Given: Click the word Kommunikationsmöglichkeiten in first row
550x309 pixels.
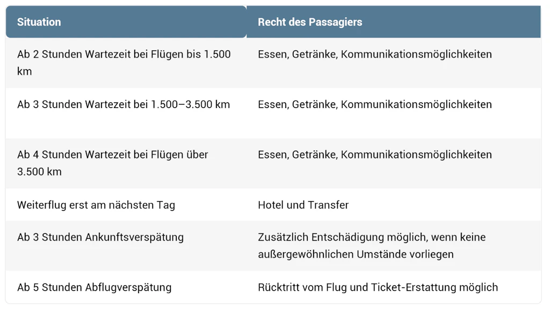Looking at the screenshot, I should click(x=416, y=54).
